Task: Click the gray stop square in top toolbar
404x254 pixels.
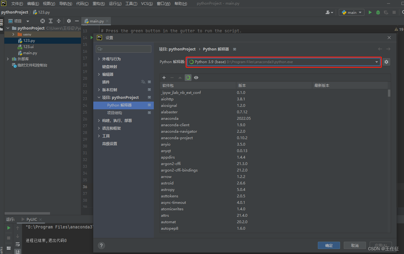Action: 394,12
